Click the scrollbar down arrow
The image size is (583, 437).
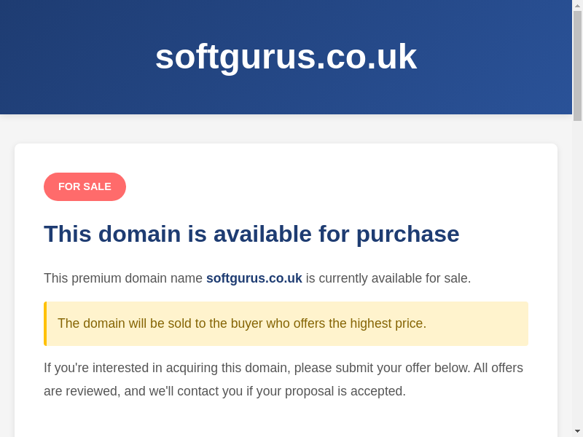[x=577, y=431]
